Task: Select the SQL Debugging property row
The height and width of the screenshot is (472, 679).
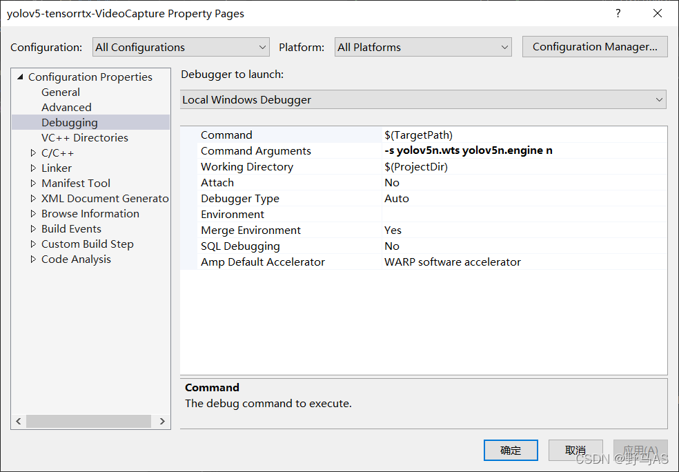Action: 241,246
